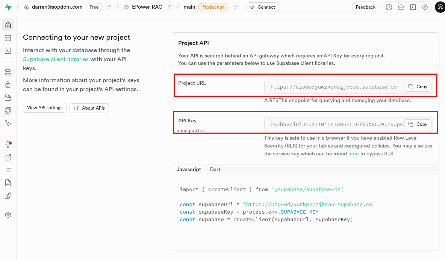Click the Feedback button

366,7
